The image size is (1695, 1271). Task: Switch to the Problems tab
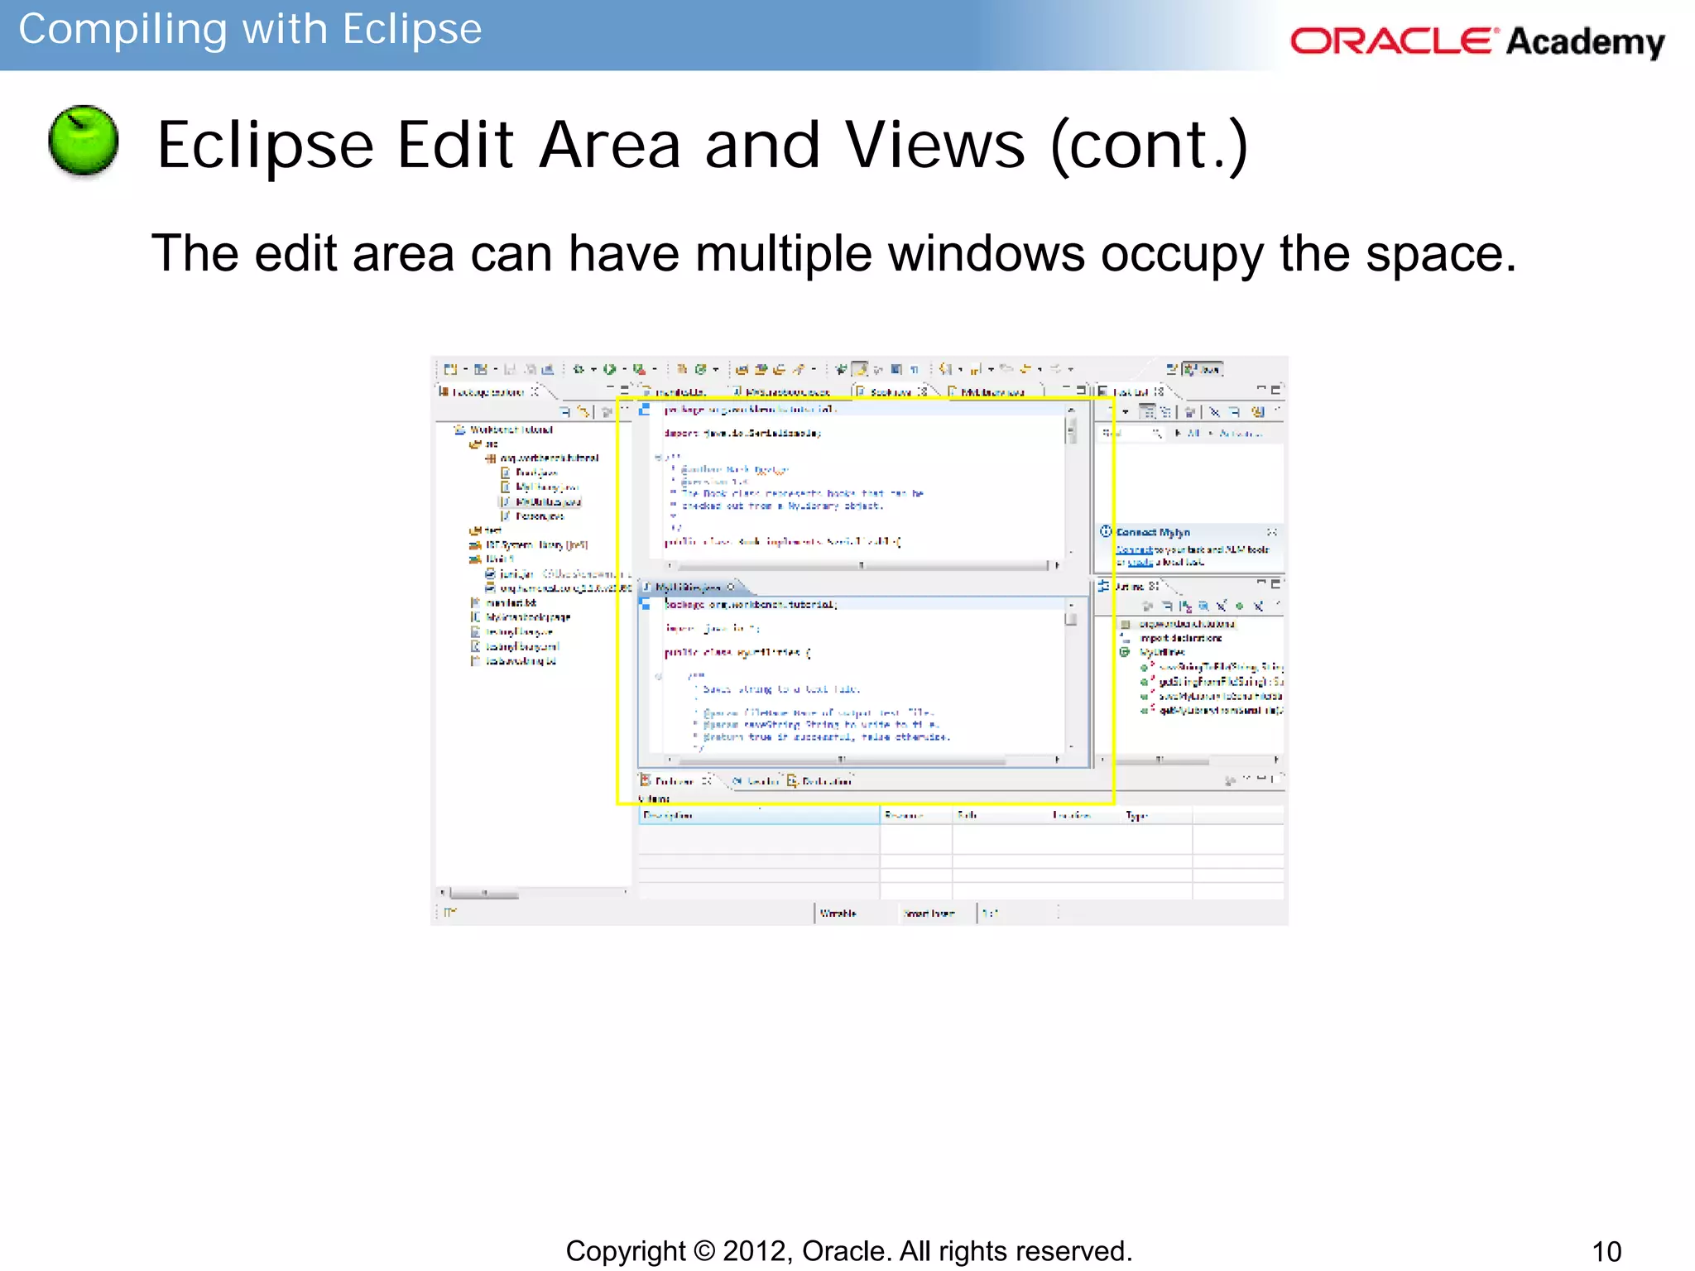(x=674, y=780)
